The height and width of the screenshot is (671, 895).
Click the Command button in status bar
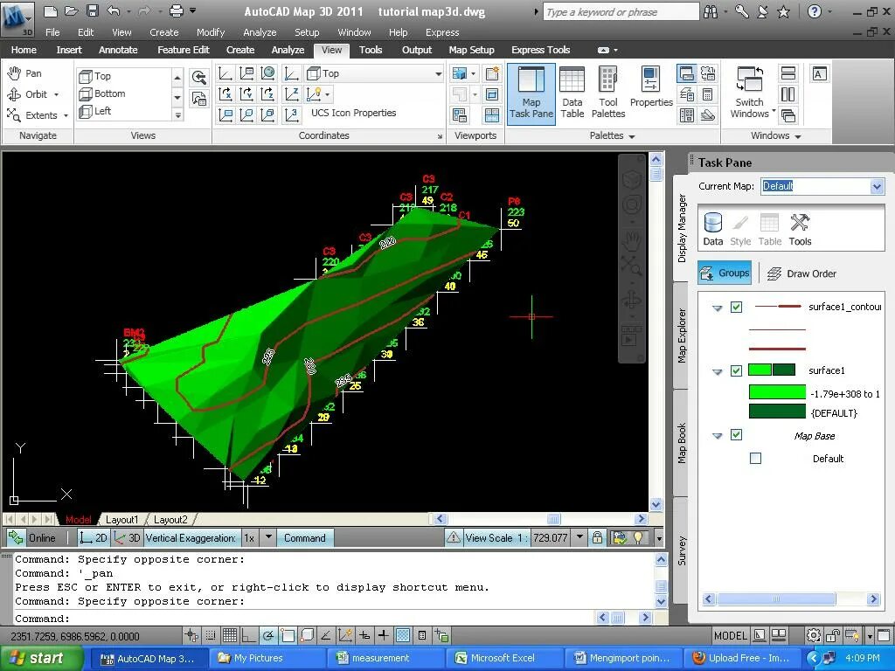[305, 537]
